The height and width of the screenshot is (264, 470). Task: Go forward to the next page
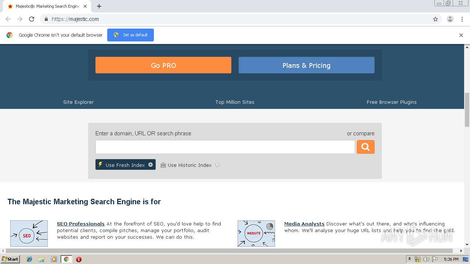20,19
